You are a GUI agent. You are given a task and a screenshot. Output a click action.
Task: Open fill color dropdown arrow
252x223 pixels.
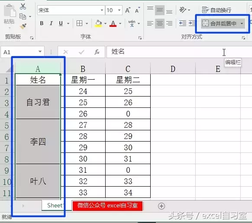point(105,23)
